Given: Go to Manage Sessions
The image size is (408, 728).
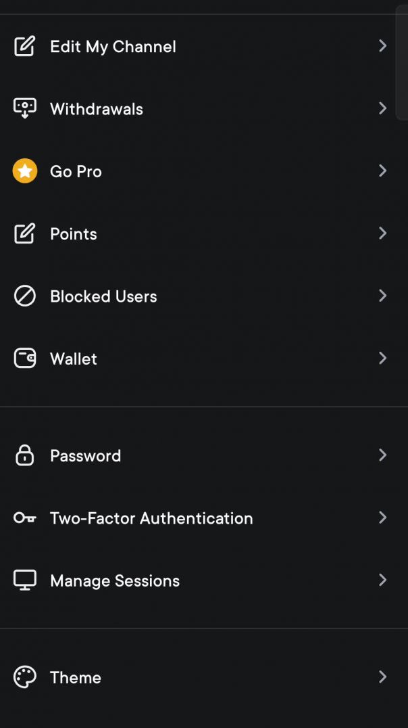Looking at the screenshot, I should tap(115, 581).
